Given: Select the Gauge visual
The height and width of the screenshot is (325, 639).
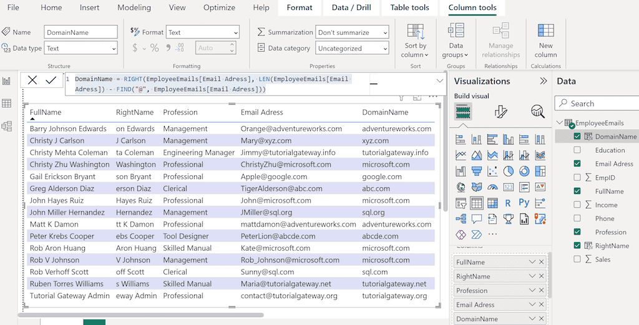Looking at the screenshot, I should click(x=492, y=187).
